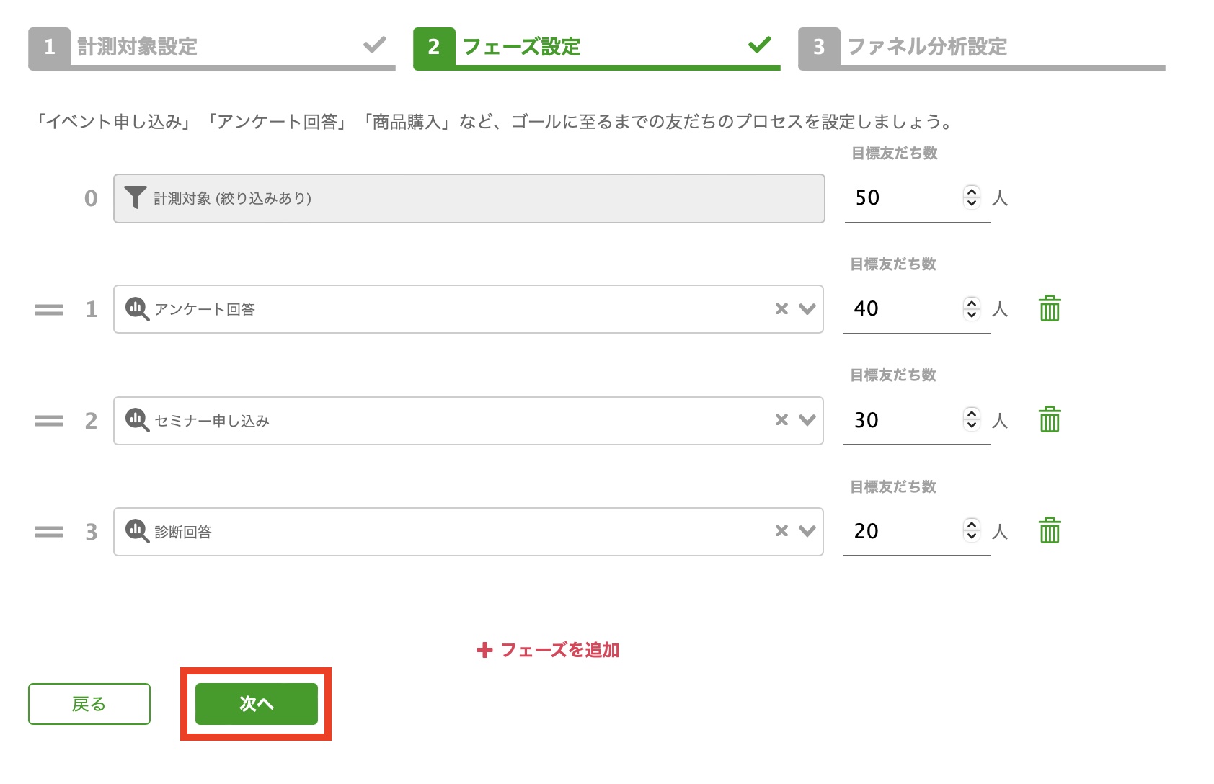Click the search icon in セミナー申し込み field
Screen dimensions: 1214x784
[137, 420]
